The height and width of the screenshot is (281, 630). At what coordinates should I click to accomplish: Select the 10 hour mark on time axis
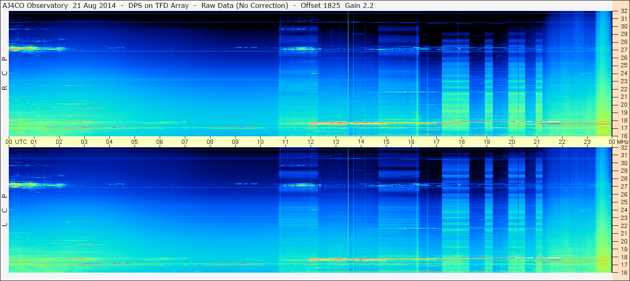[x=260, y=142]
